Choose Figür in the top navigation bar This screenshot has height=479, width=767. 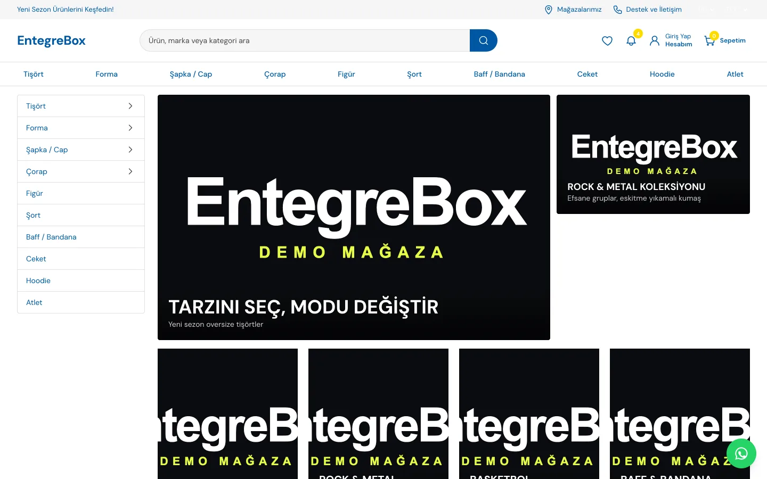point(346,74)
